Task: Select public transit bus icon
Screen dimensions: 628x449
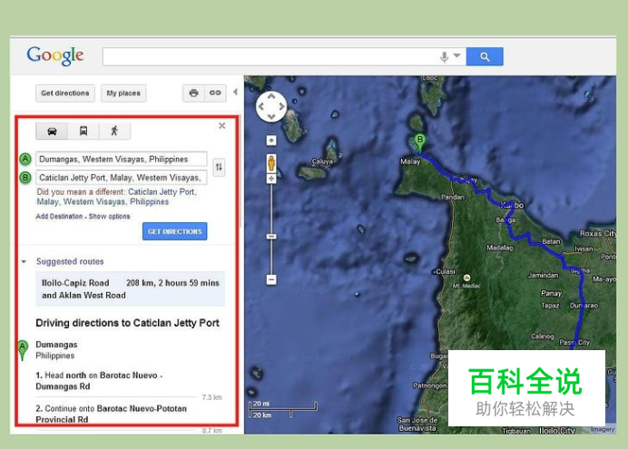Action: click(83, 131)
